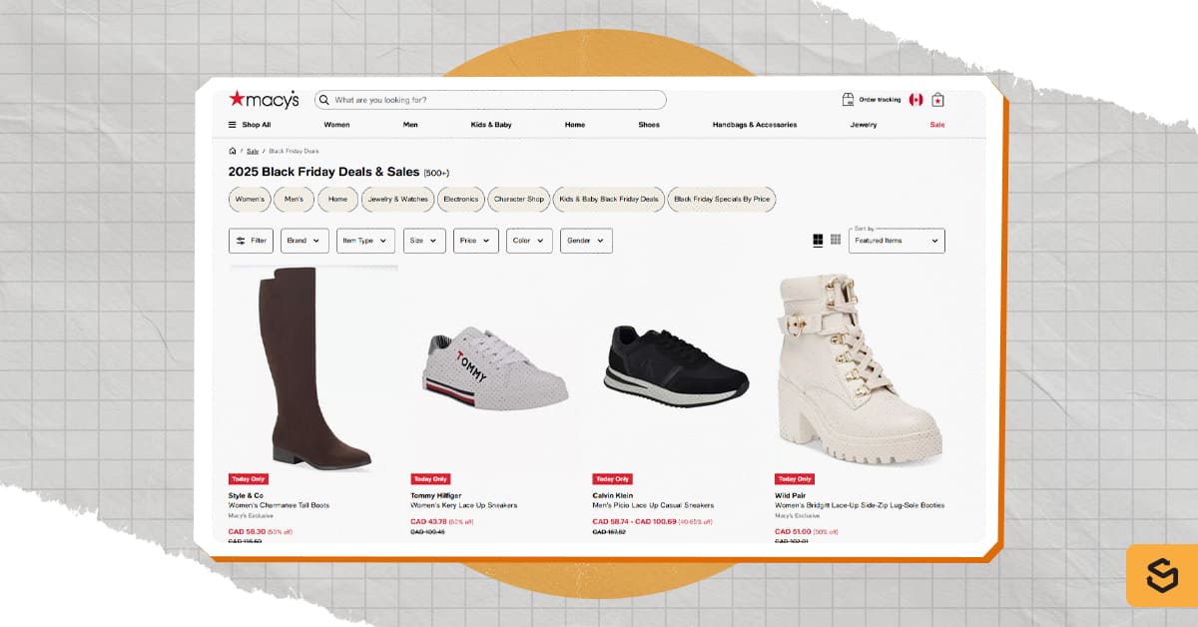Switch to small grid view icon

(x=836, y=240)
